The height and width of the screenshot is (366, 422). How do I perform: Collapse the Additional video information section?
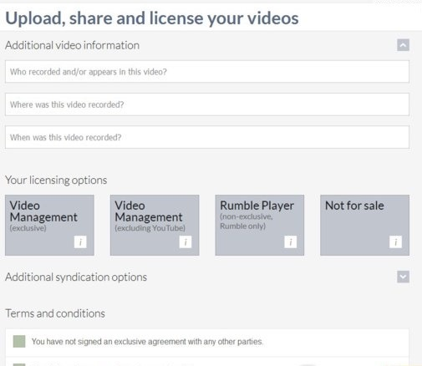(403, 45)
